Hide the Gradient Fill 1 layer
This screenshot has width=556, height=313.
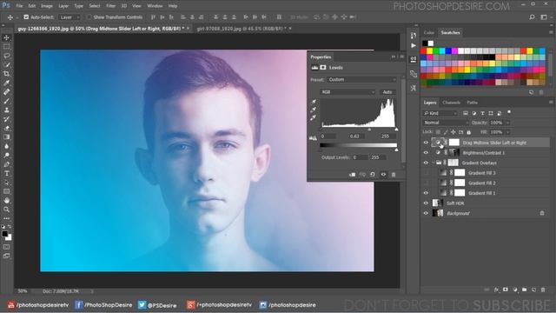(x=426, y=193)
